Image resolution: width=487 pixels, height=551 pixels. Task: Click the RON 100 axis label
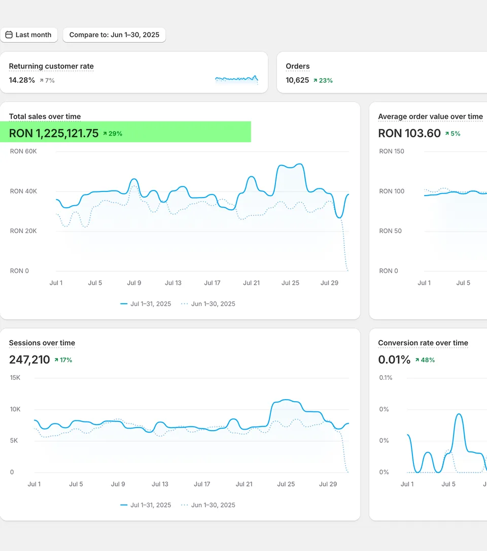pos(392,191)
